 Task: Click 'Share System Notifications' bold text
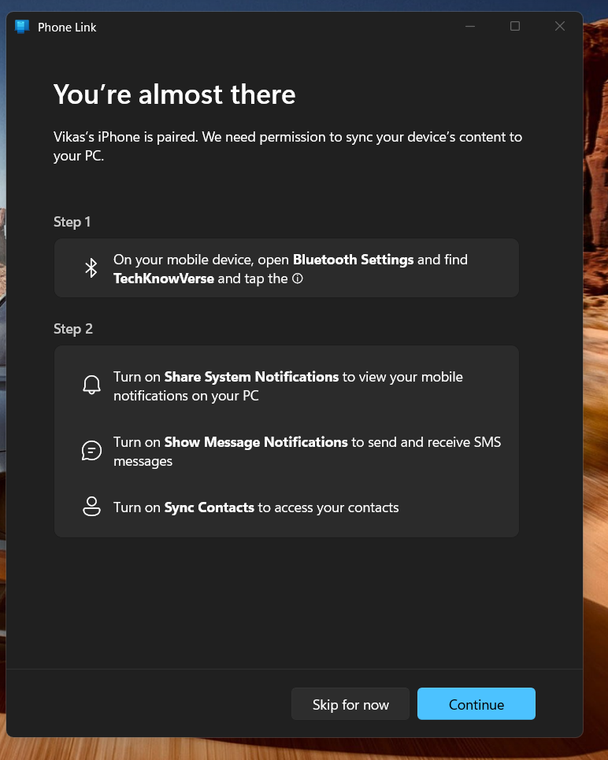click(251, 377)
